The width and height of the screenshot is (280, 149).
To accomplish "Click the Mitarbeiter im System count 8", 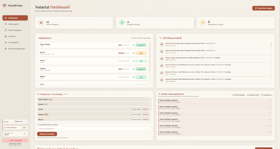I will 209,22.
